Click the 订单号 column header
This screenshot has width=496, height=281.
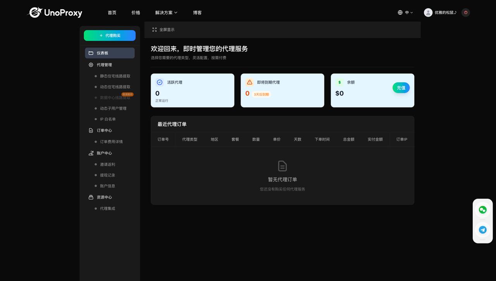163,140
